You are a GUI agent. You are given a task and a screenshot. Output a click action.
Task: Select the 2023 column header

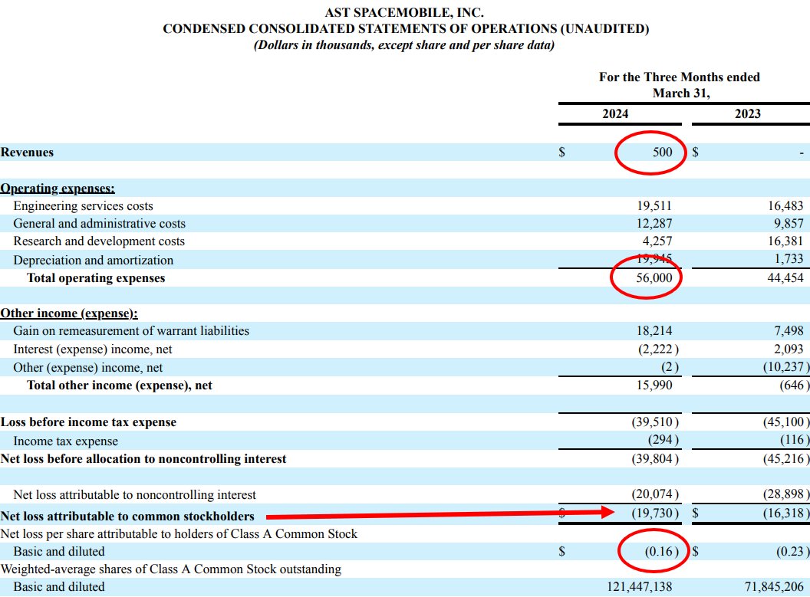click(x=748, y=114)
